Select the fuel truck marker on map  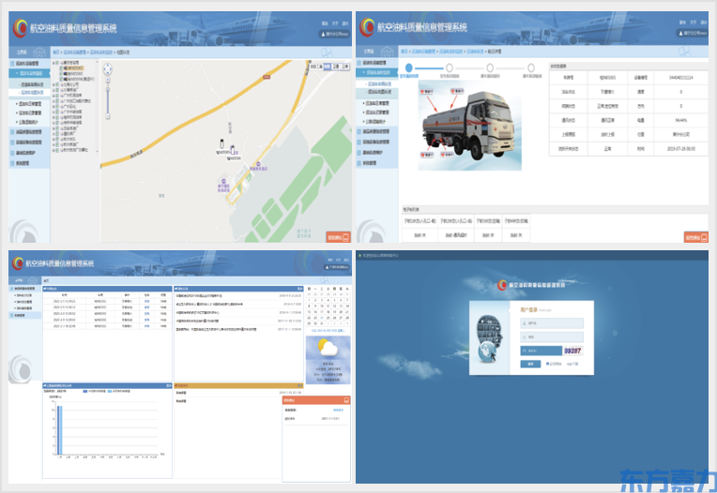(x=222, y=144)
